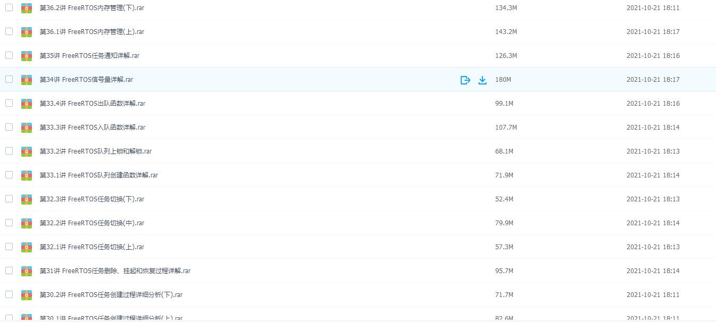The height and width of the screenshot is (322, 716).
Task: Click the date "2021-10-21 18:11" on the 第36.2讲 row
Action: pos(653,8)
